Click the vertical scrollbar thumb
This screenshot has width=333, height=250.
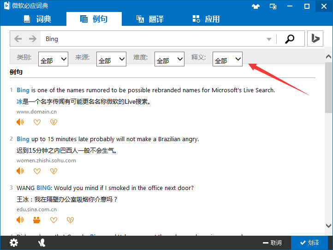coord(328,88)
